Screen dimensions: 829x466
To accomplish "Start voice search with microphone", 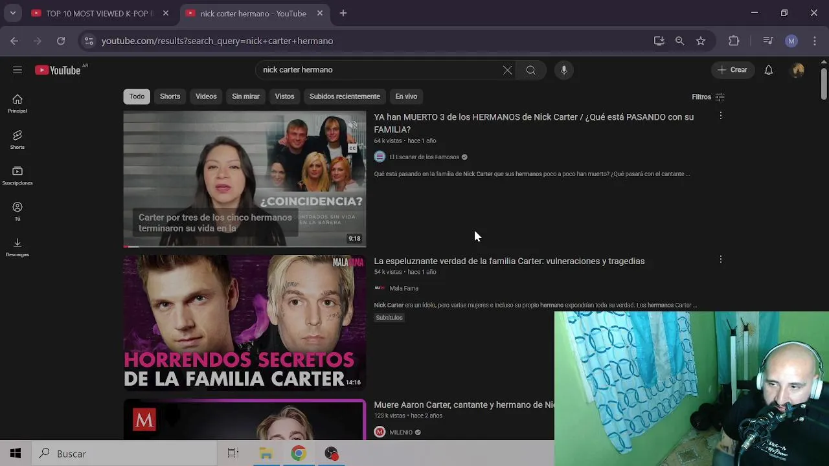I will click(564, 70).
